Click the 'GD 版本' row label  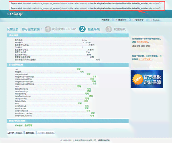18,47
